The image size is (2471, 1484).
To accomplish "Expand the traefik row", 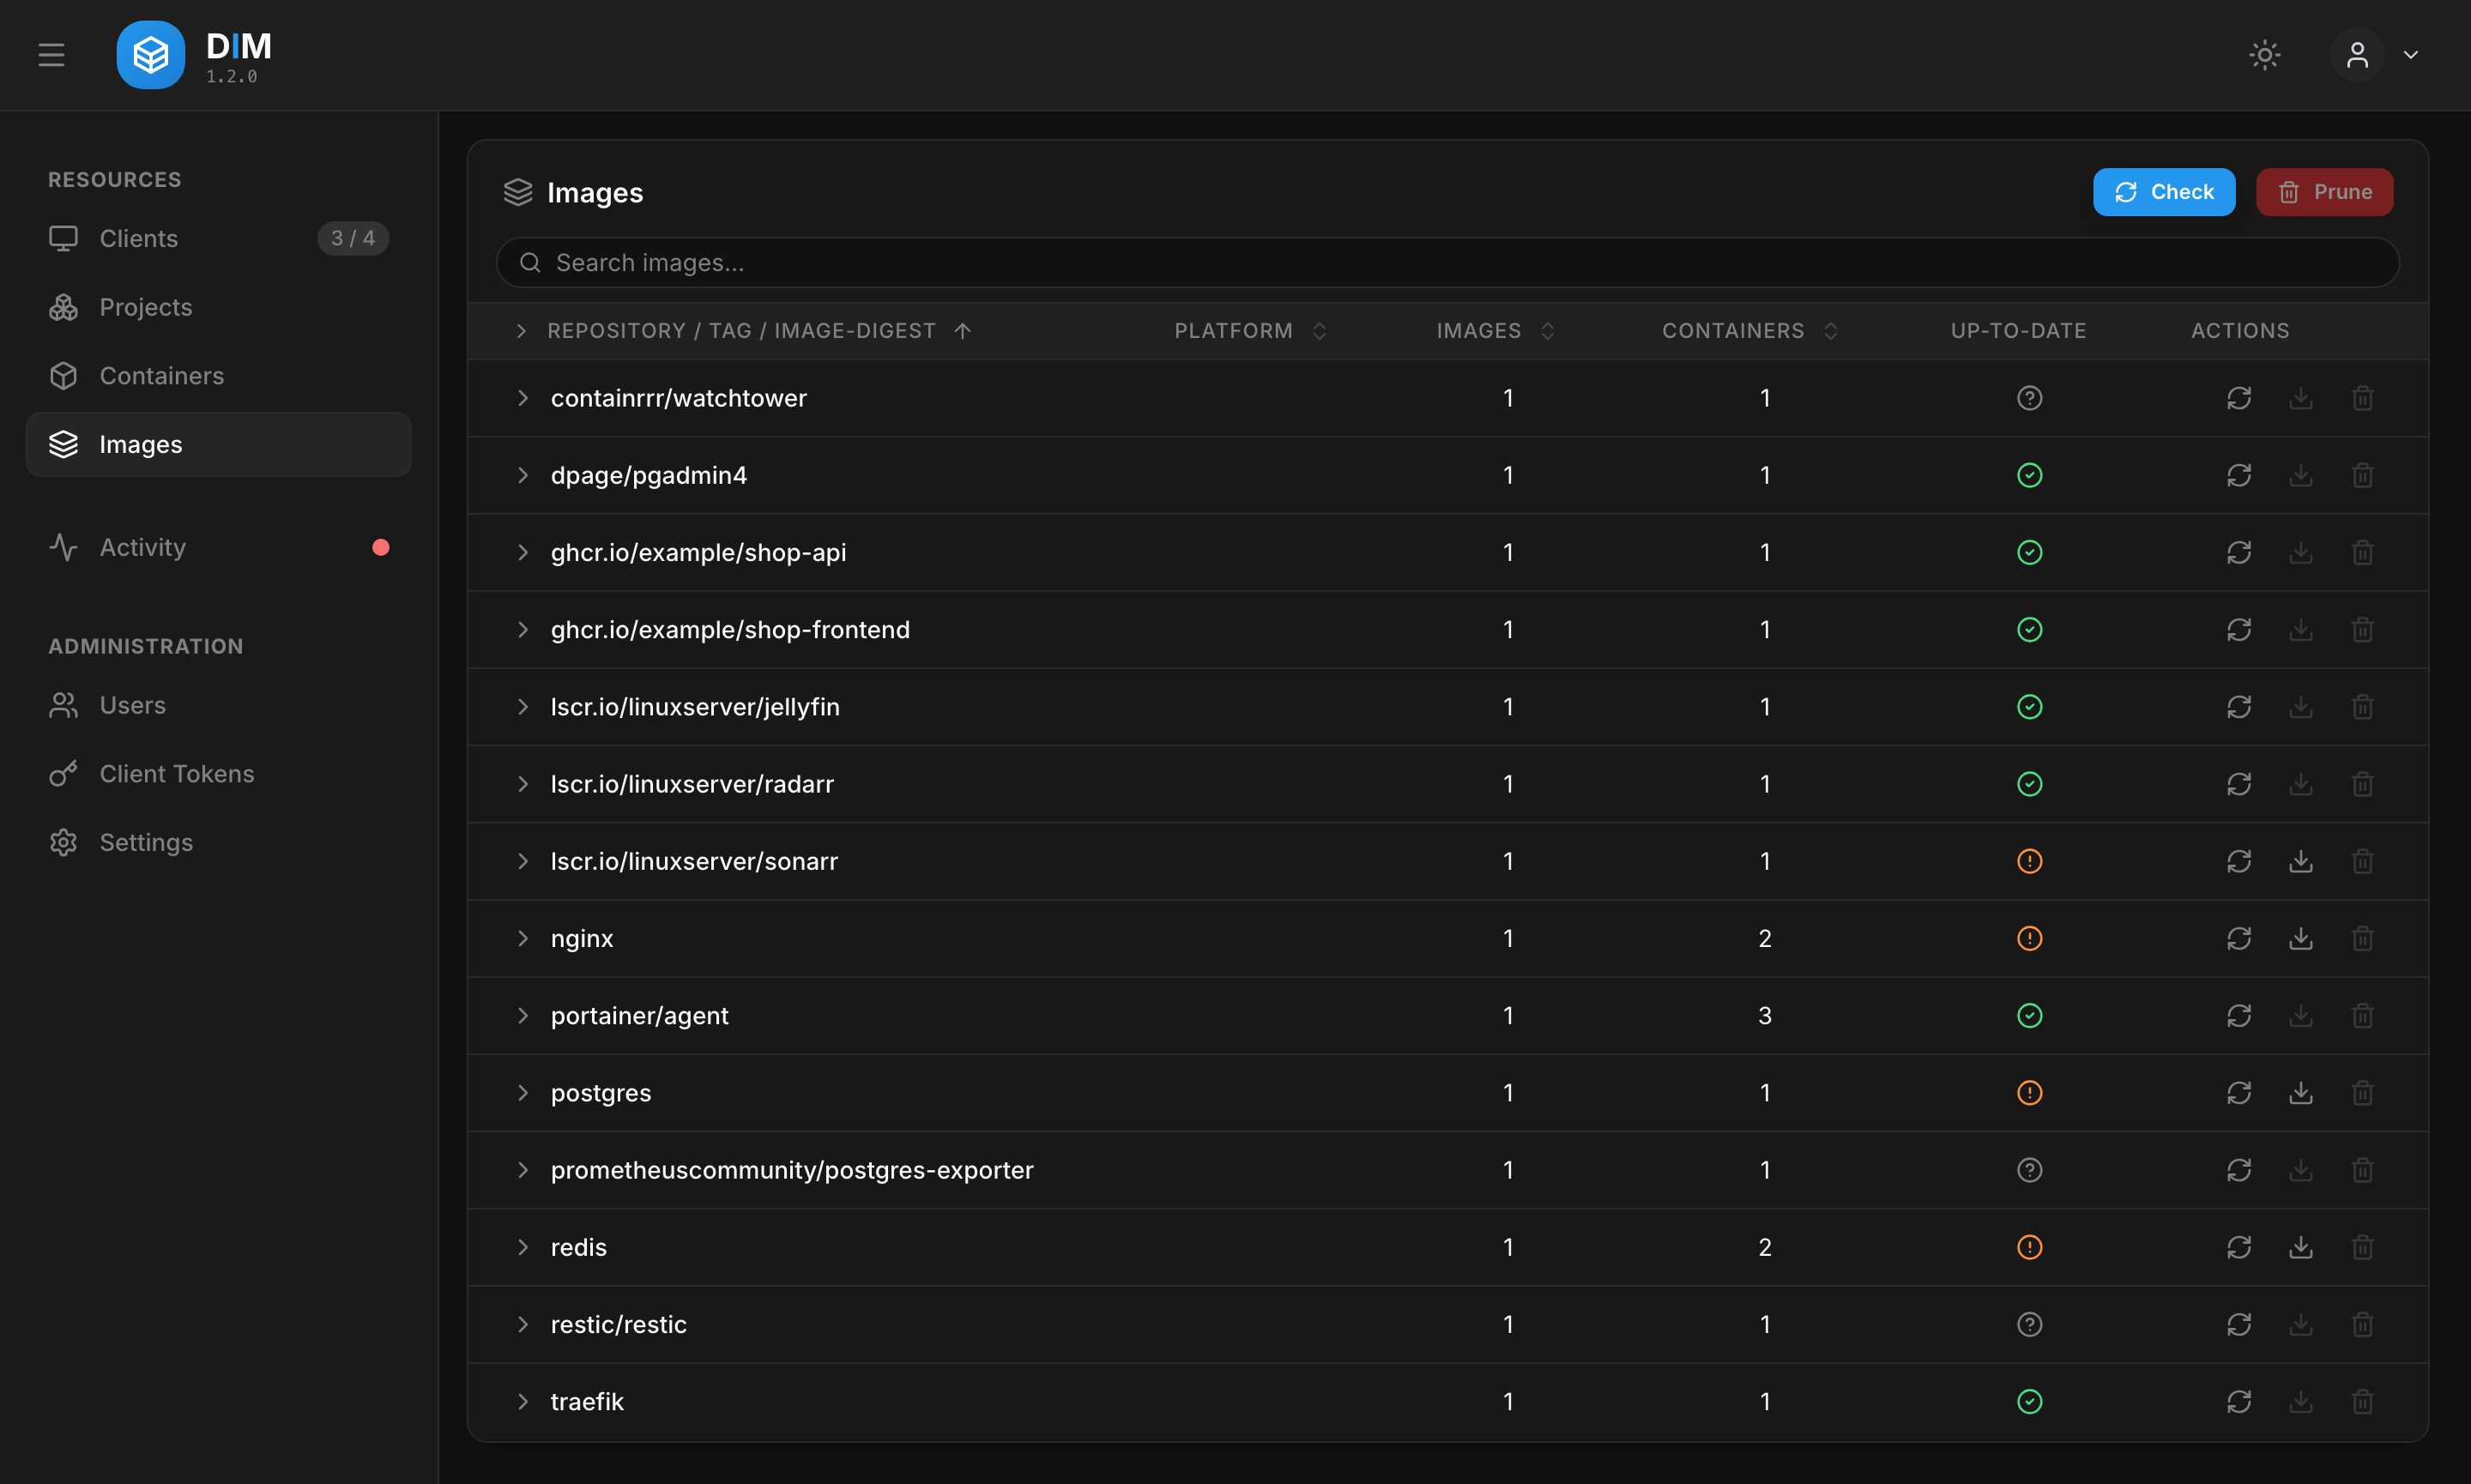I will pyautogui.click(x=522, y=1401).
